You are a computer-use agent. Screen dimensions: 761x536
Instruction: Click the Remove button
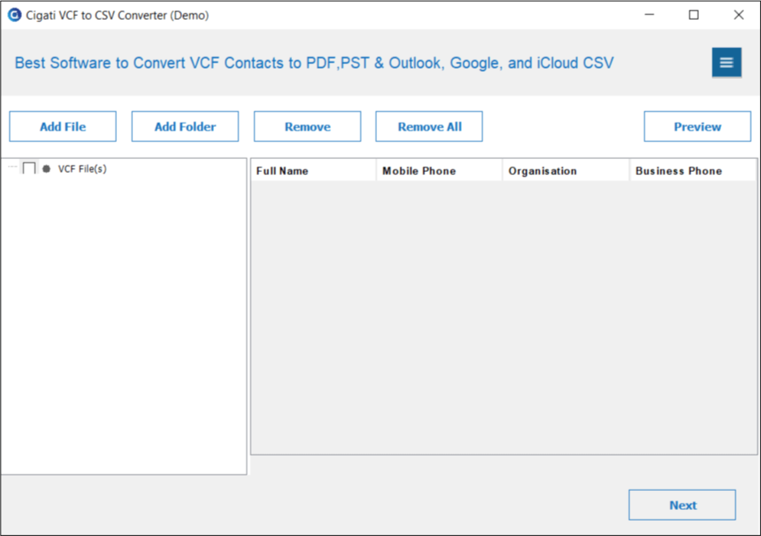(307, 127)
